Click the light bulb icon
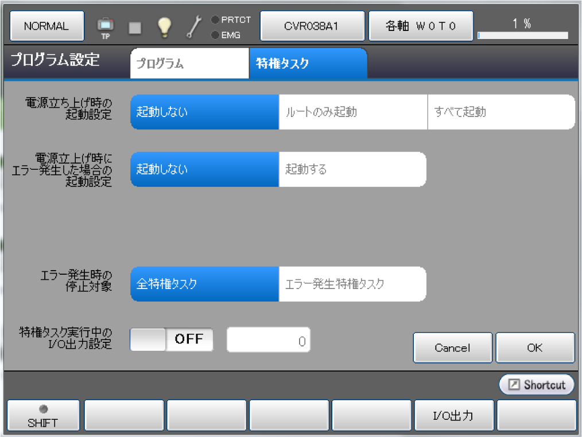The width and height of the screenshot is (582, 437). (165, 26)
